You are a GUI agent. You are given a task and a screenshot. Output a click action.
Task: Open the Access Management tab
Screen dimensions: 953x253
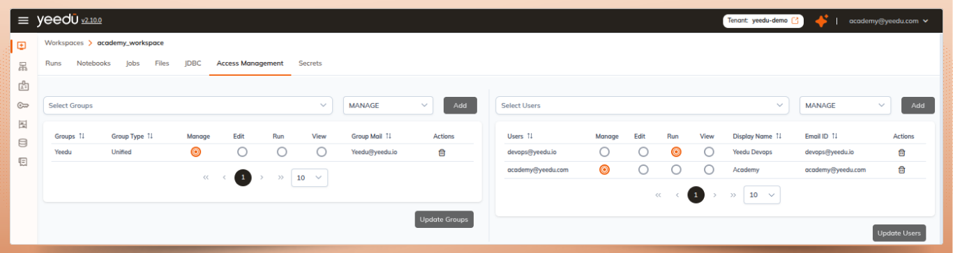pyautogui.click(x=250, y=63)
